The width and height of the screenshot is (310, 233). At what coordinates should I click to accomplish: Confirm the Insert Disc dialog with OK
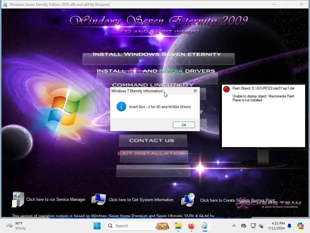click(x=184, y=125)
